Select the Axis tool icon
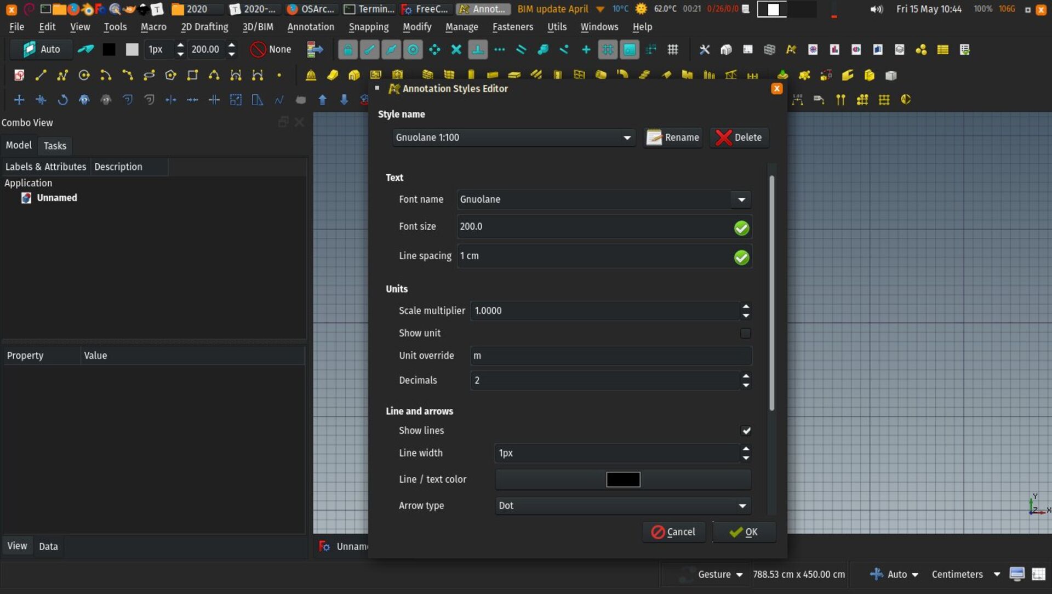This screenshot has height=594, width=1052. tap(841, 100)
